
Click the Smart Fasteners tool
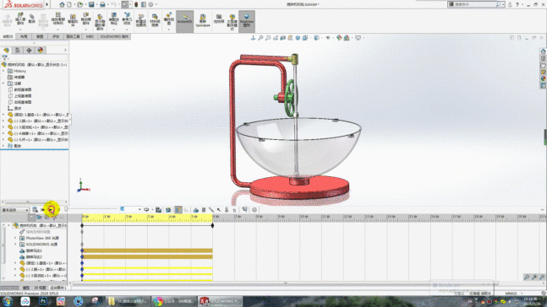coord(73,20)
